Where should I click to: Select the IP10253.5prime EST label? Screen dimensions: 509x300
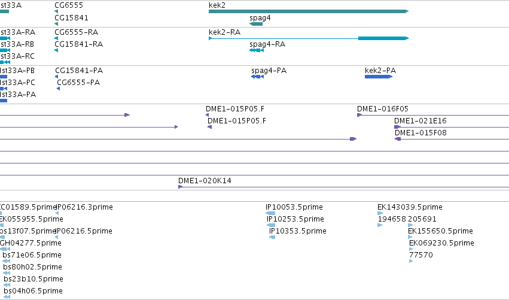tap(295, 219)
